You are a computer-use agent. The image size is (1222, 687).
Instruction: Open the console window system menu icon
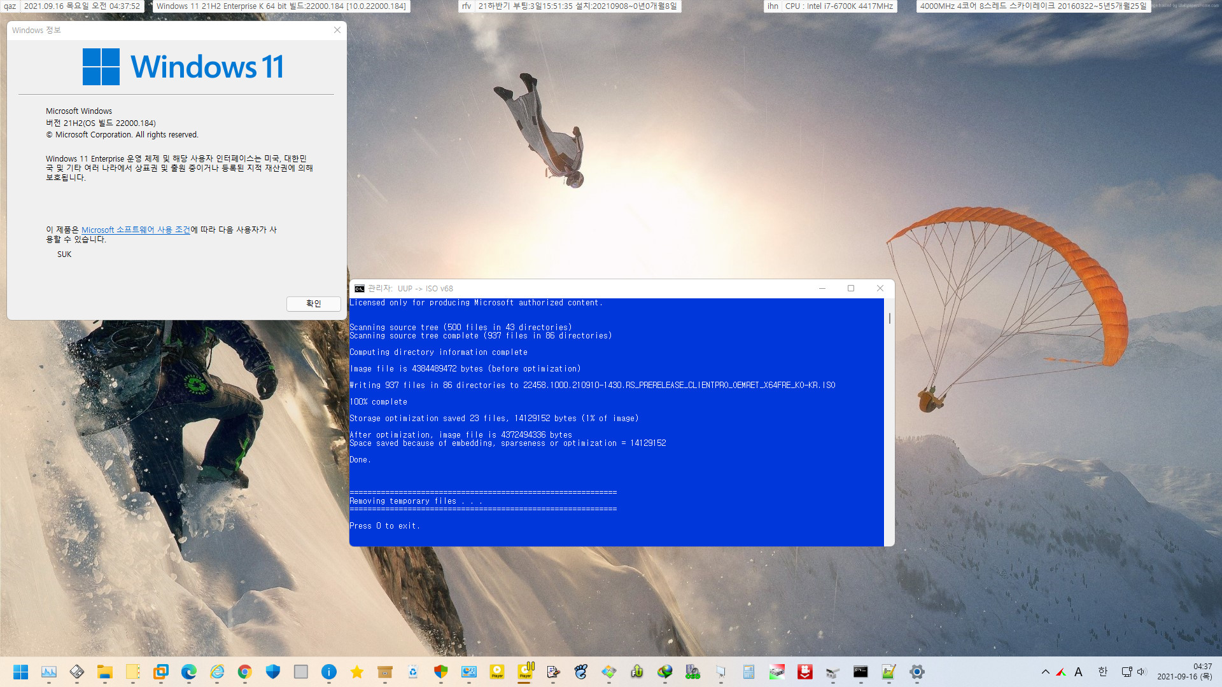[x=360, y=288]
